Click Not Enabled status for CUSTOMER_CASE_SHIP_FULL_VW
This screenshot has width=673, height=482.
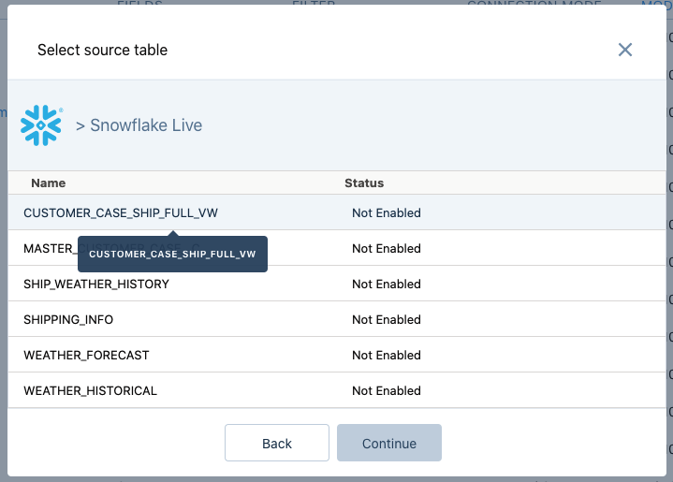(x=387, y=213)
